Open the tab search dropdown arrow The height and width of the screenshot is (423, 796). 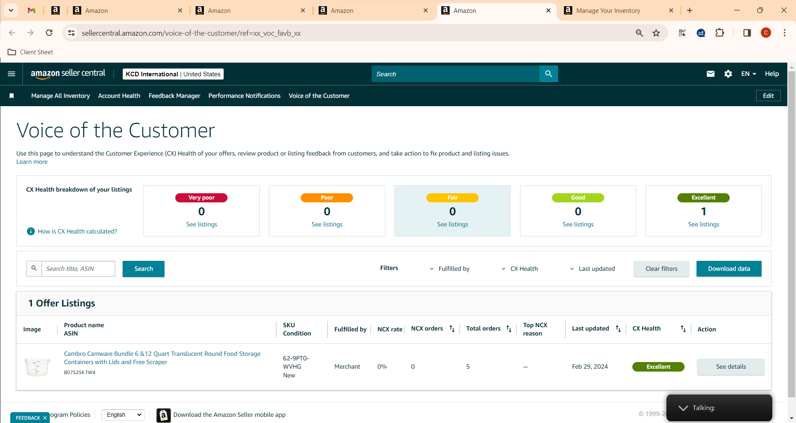11,10
